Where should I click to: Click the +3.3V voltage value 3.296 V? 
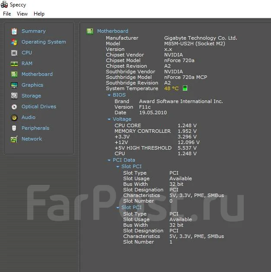click(x=187, y=137)
